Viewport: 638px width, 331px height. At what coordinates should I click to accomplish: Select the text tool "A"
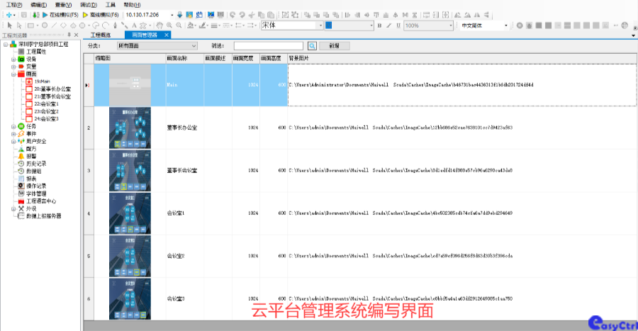[x=135, y=26]
